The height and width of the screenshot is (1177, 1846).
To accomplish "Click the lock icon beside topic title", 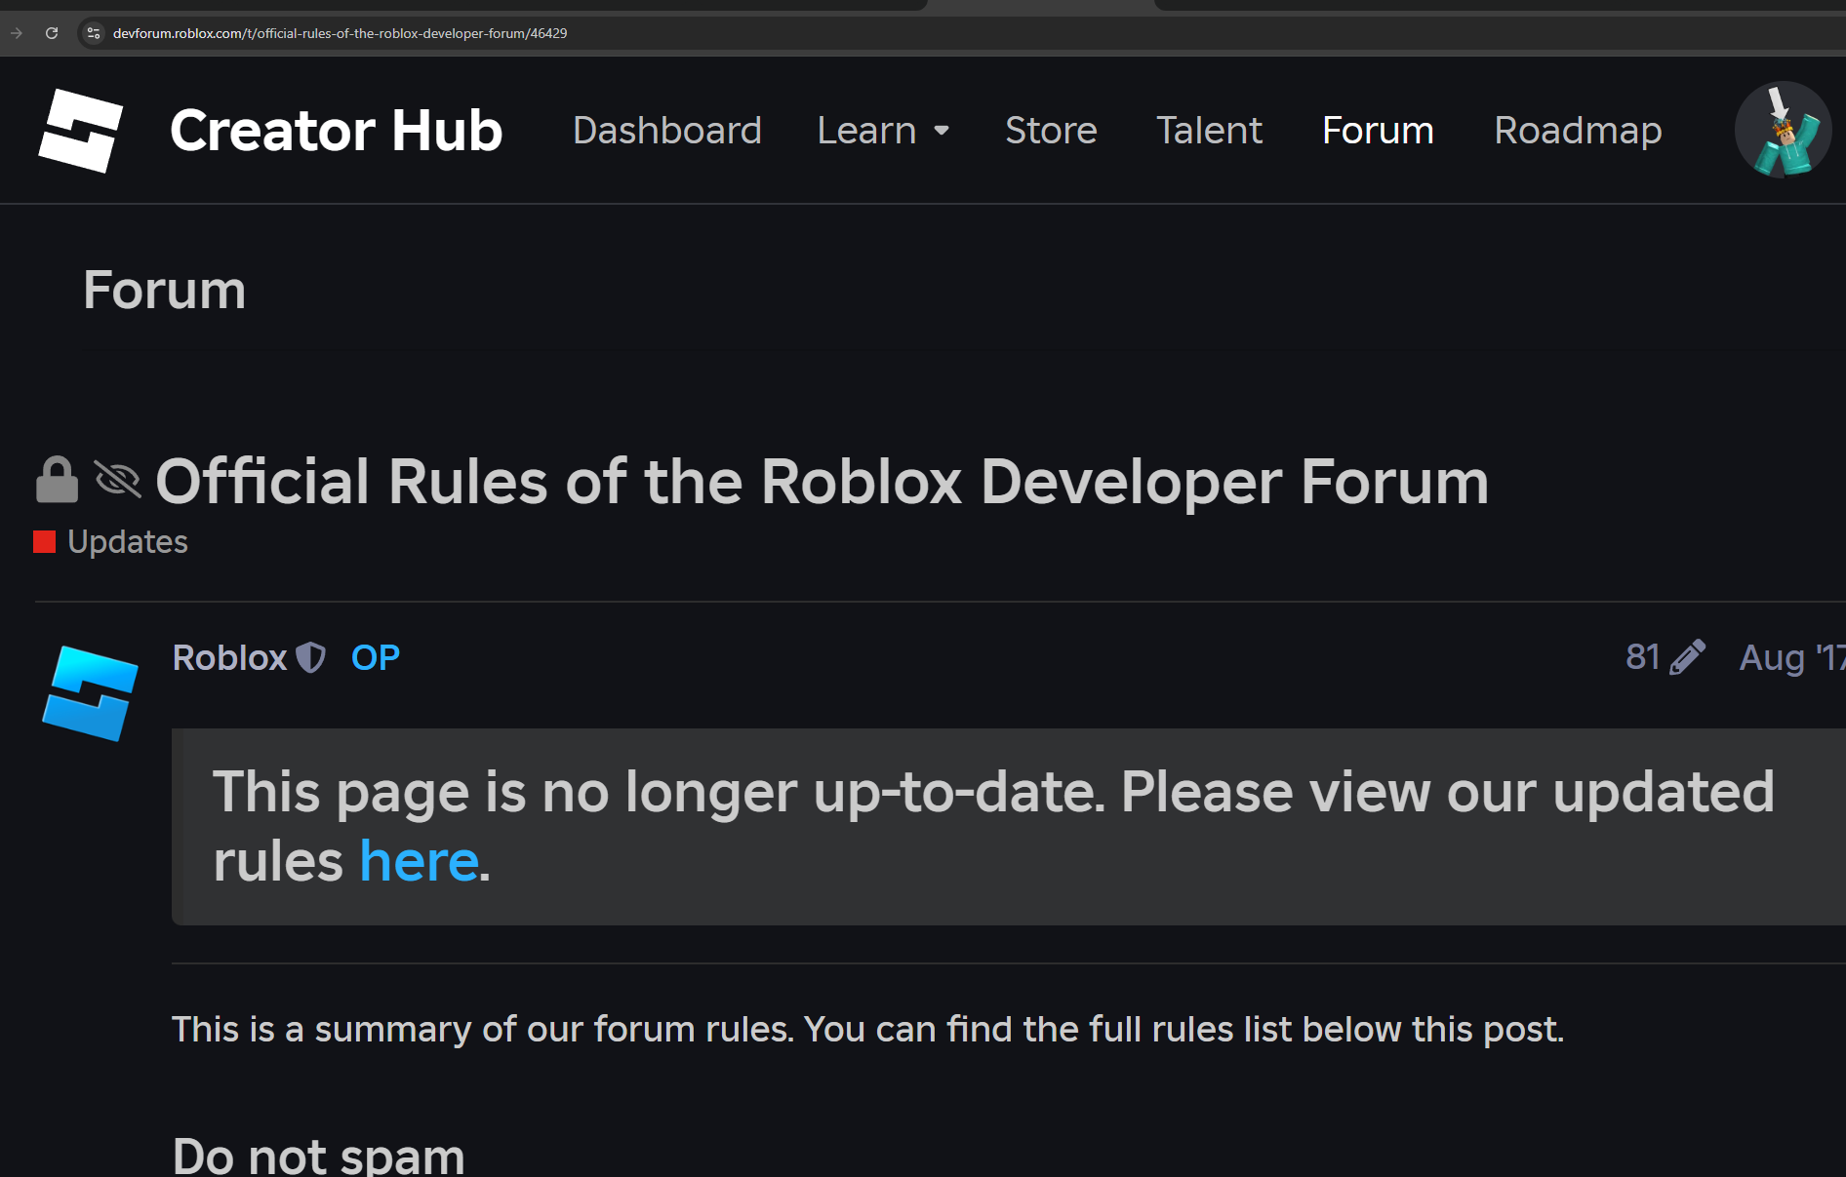I will [x=56, y=480].
